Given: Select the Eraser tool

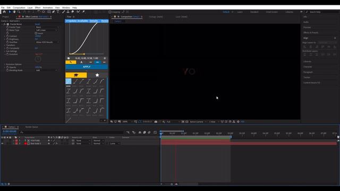Looking at the screenshot, I should (x=73, y=12).
